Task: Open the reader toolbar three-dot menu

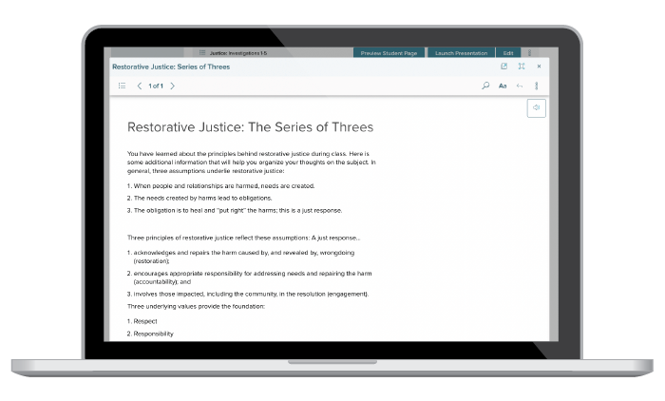Action: [x=537, y=86]
